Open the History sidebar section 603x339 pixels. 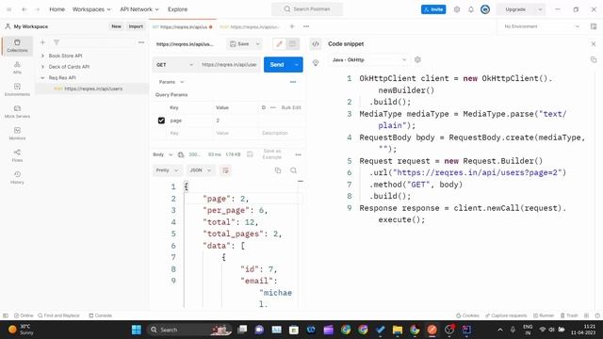click(x=17, y=177)
